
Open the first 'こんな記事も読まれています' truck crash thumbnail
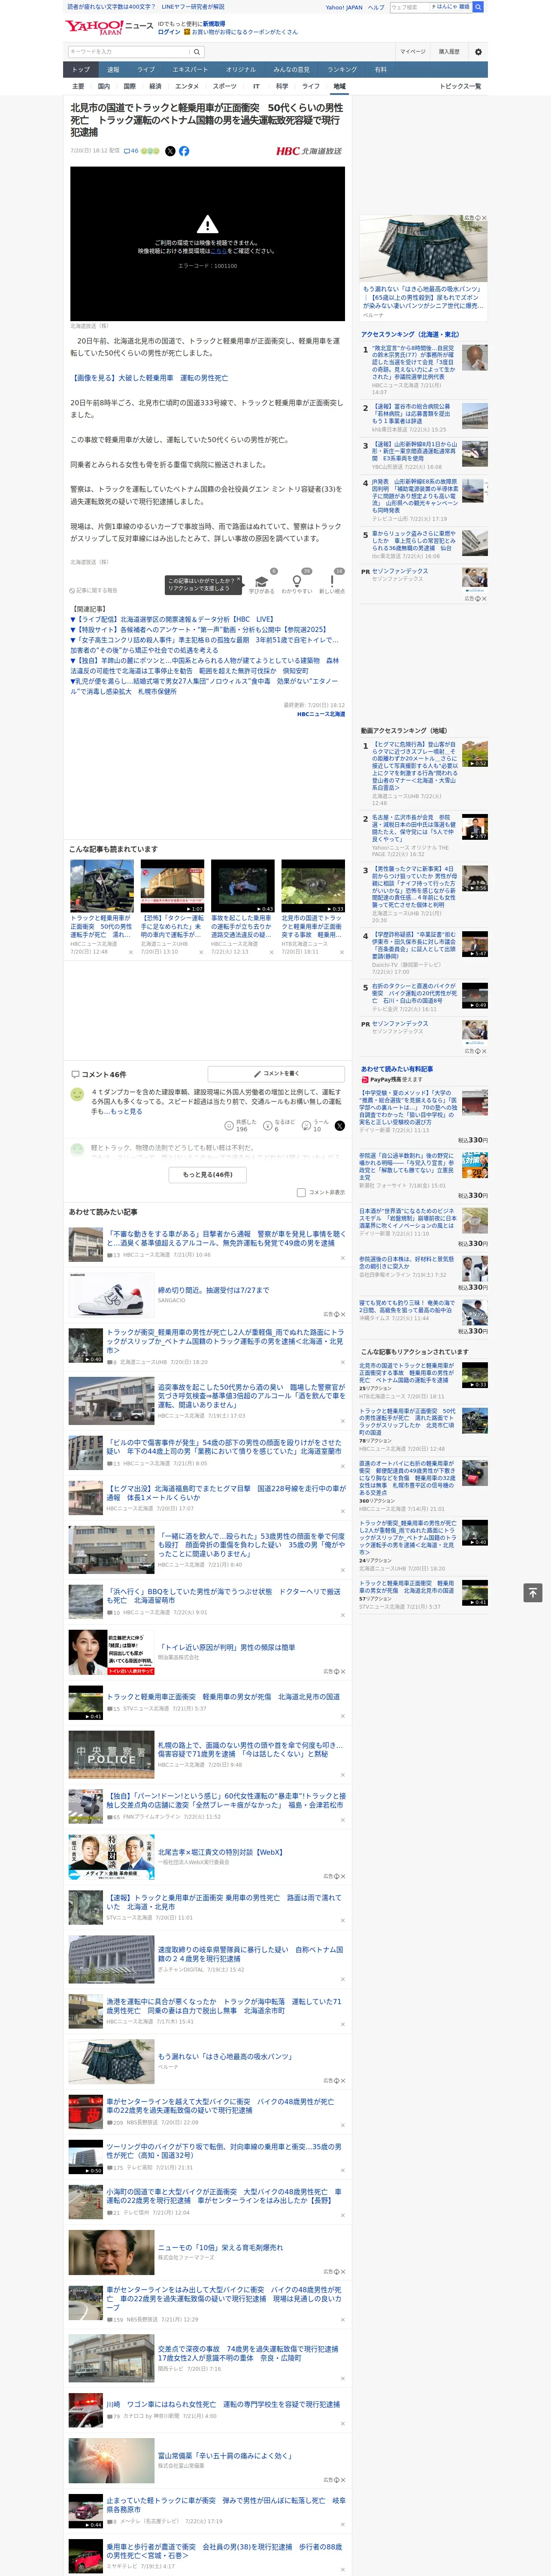coord(102,886)
